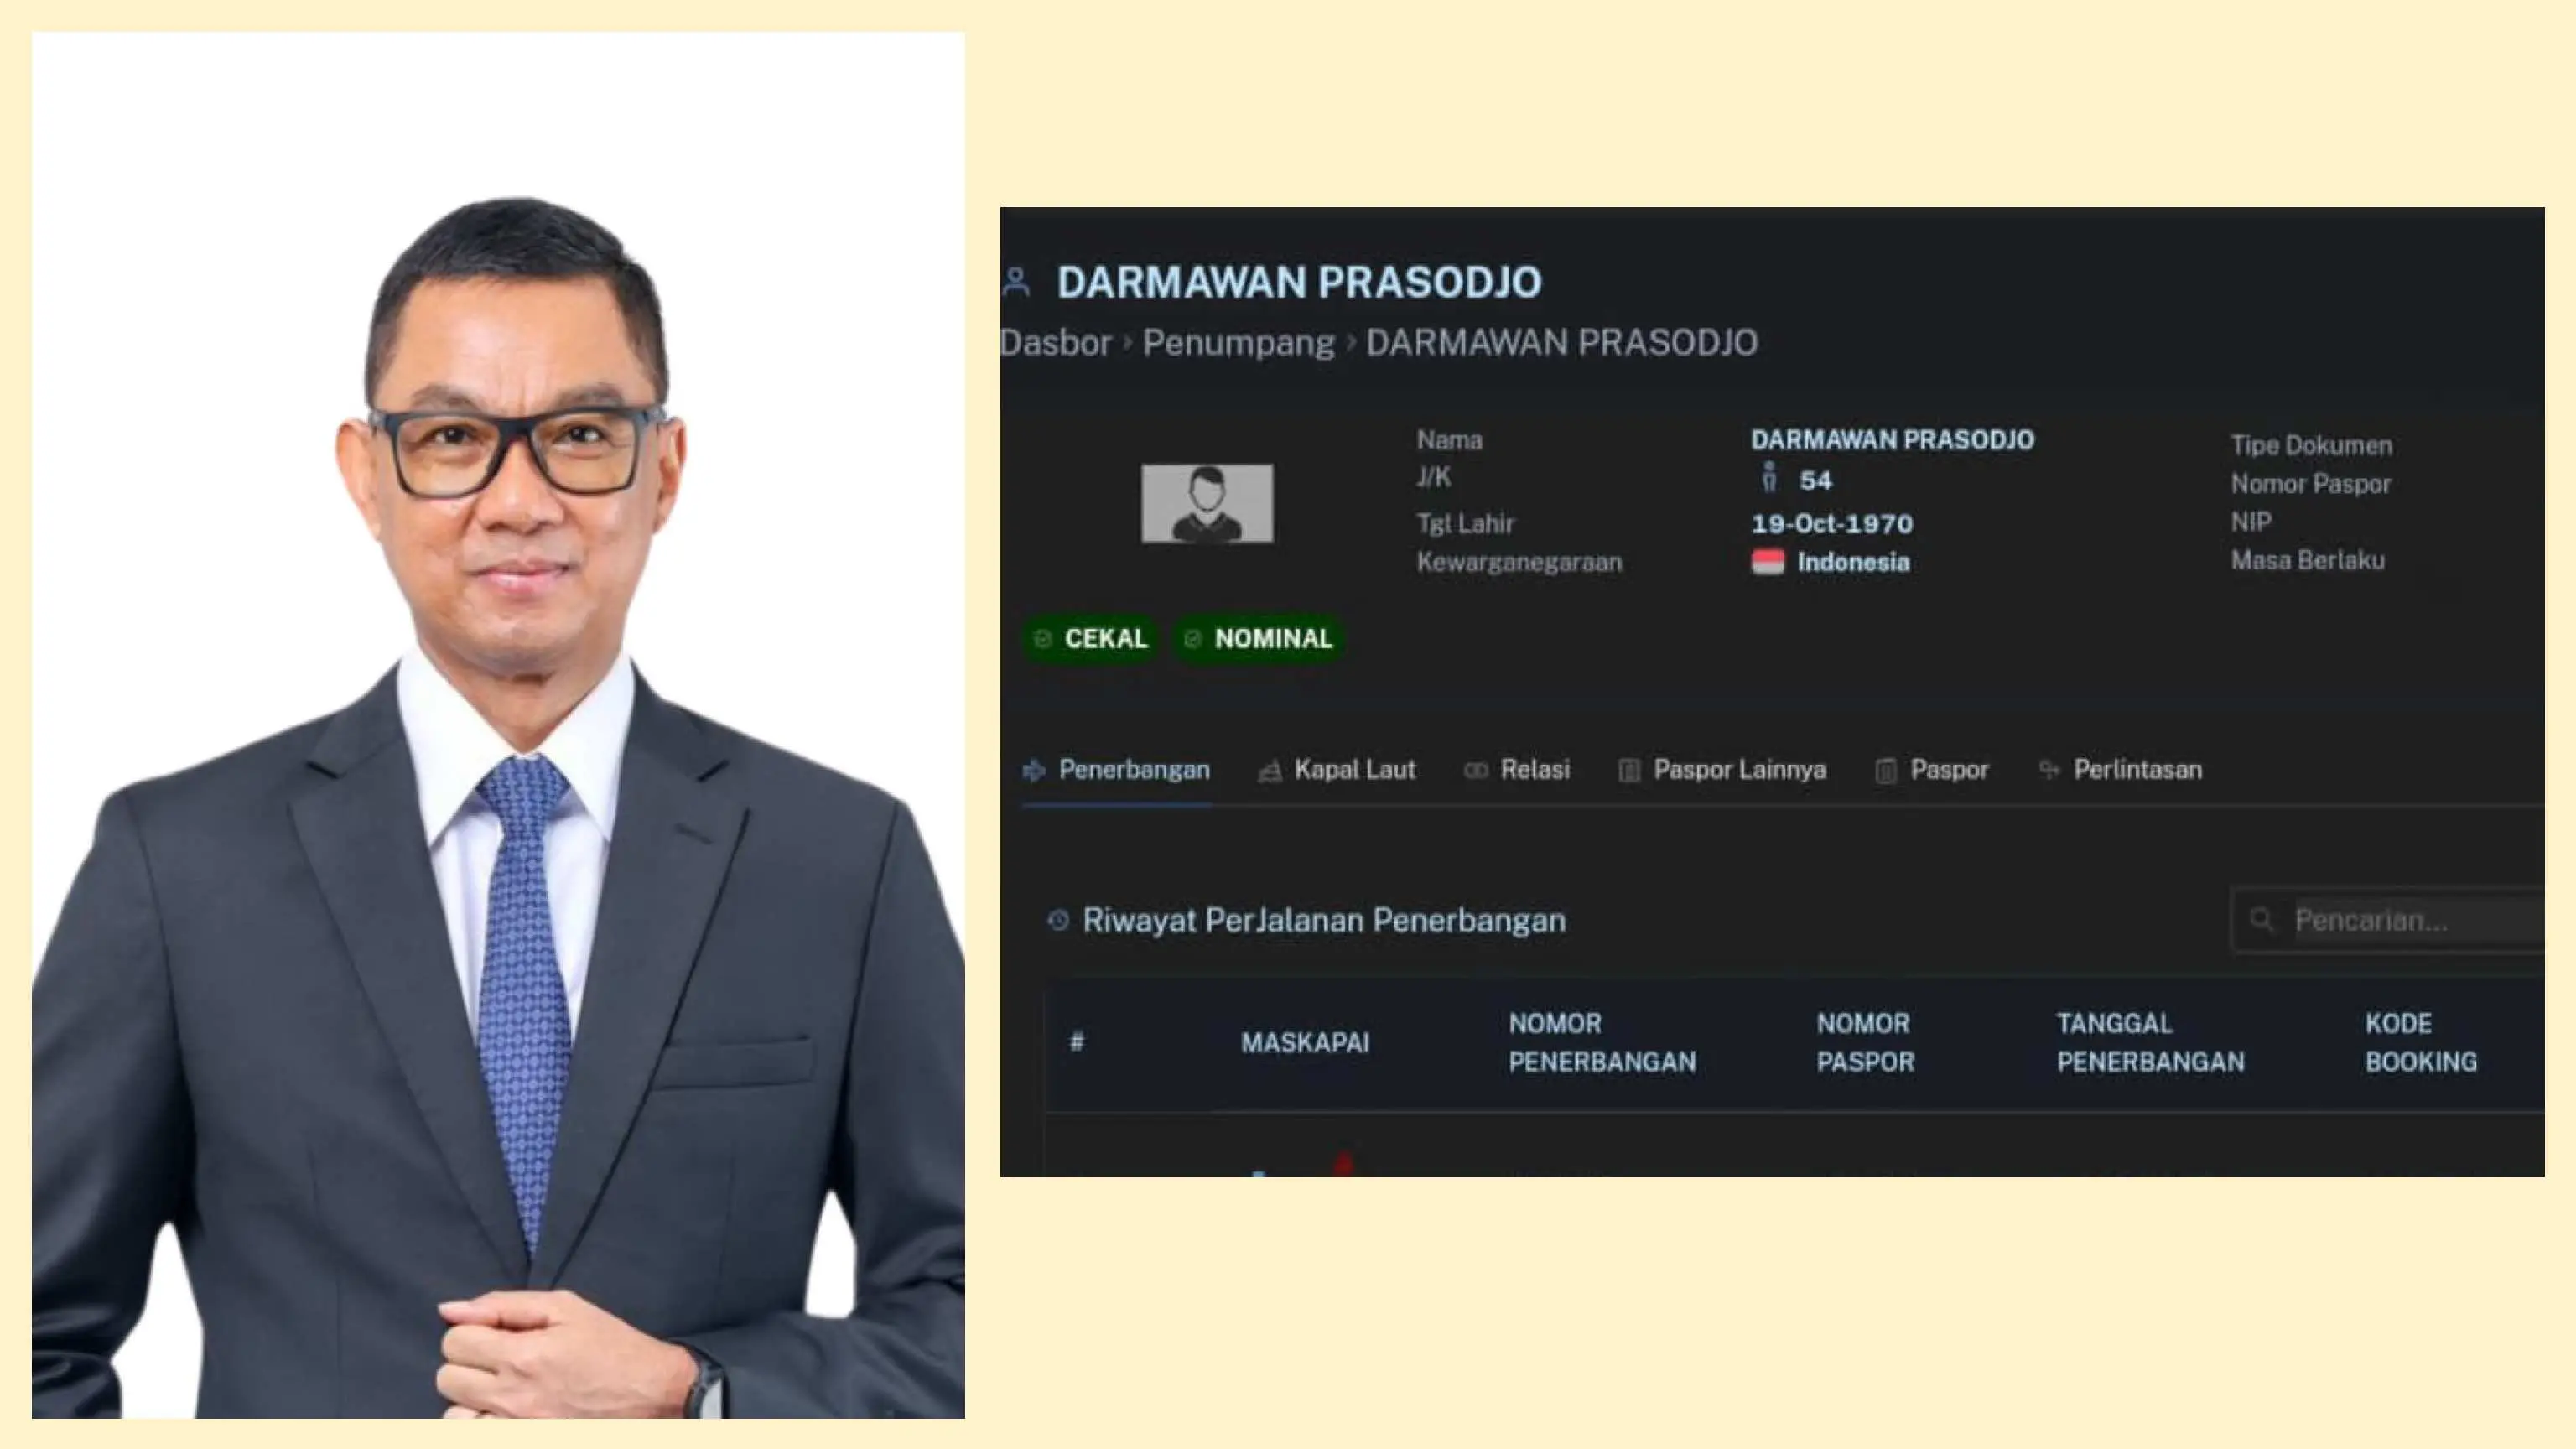Select the Paspor tab
The width and height of the screenshot is (2576, 1449).
tap(1932, 770)
